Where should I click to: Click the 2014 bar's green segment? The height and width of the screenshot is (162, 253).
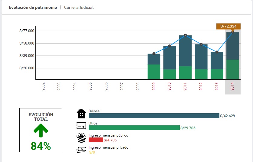(x=232, y=69)
